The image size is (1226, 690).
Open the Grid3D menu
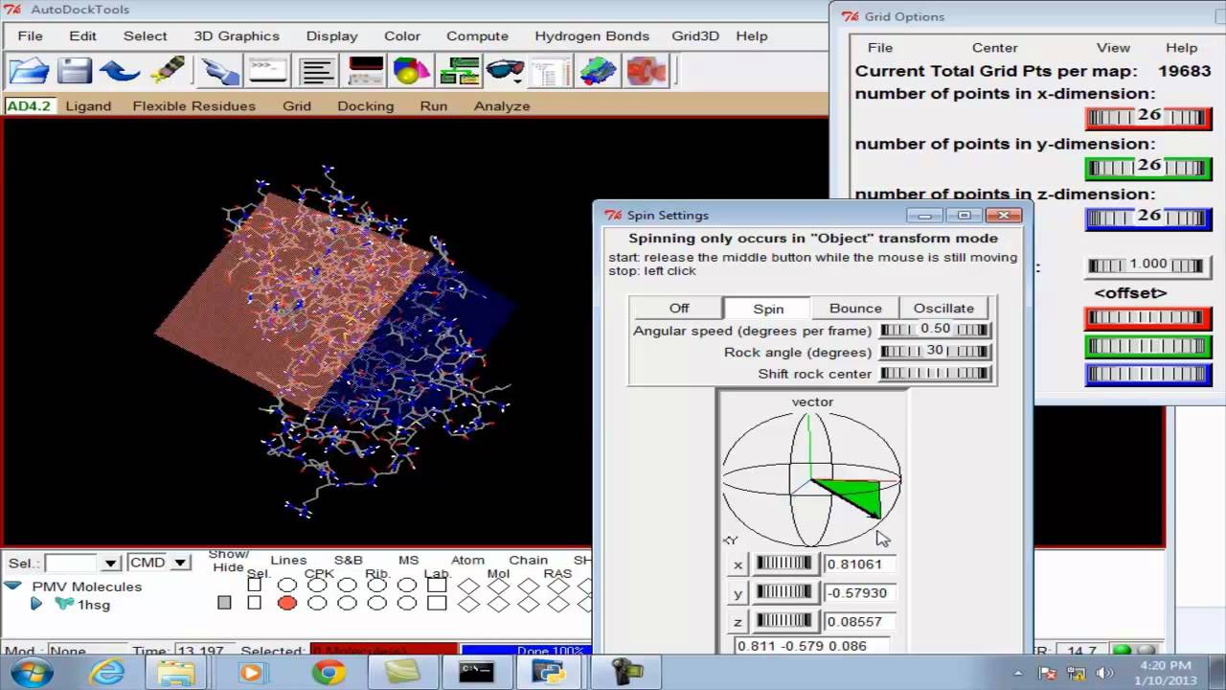pyautogui.click(x=695, y=35)
